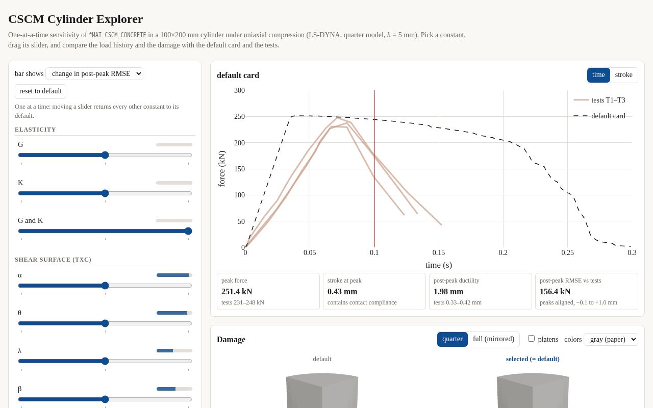The image size is (653, 408).
Task: Select the full (mirrored) damage view
Action: [493, 339]
